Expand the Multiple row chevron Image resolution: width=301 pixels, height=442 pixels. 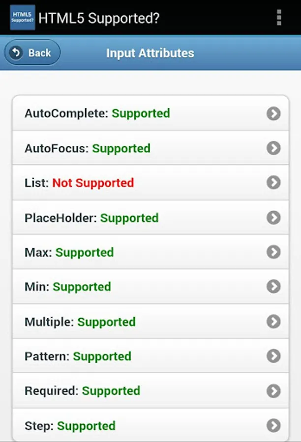tap(273, 322)
